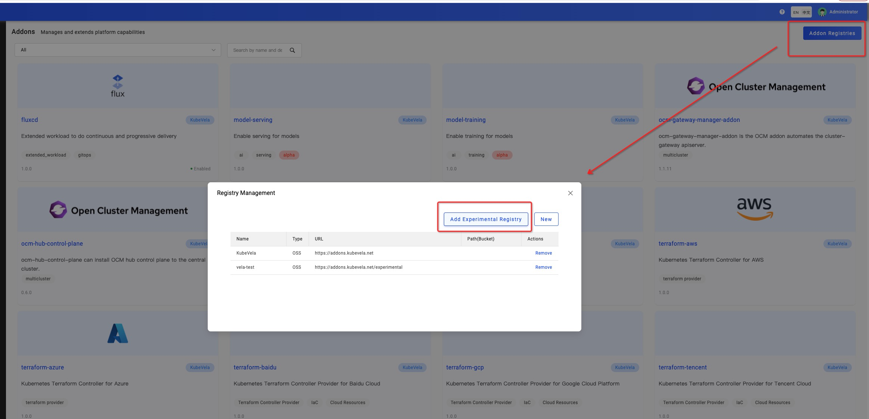Click the extended_workload tag on fluxcd

46,155
